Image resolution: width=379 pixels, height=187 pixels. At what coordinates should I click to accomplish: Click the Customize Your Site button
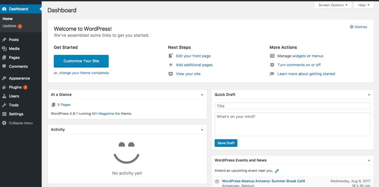[x=81, y=61]
